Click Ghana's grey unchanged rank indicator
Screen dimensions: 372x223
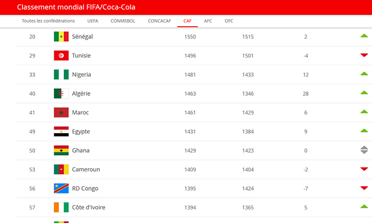click(x=364, y=150)
